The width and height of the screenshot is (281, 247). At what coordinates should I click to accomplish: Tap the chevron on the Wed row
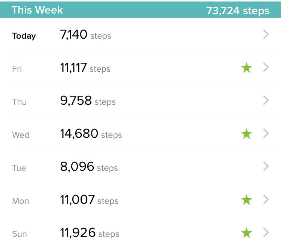point(266,133)
